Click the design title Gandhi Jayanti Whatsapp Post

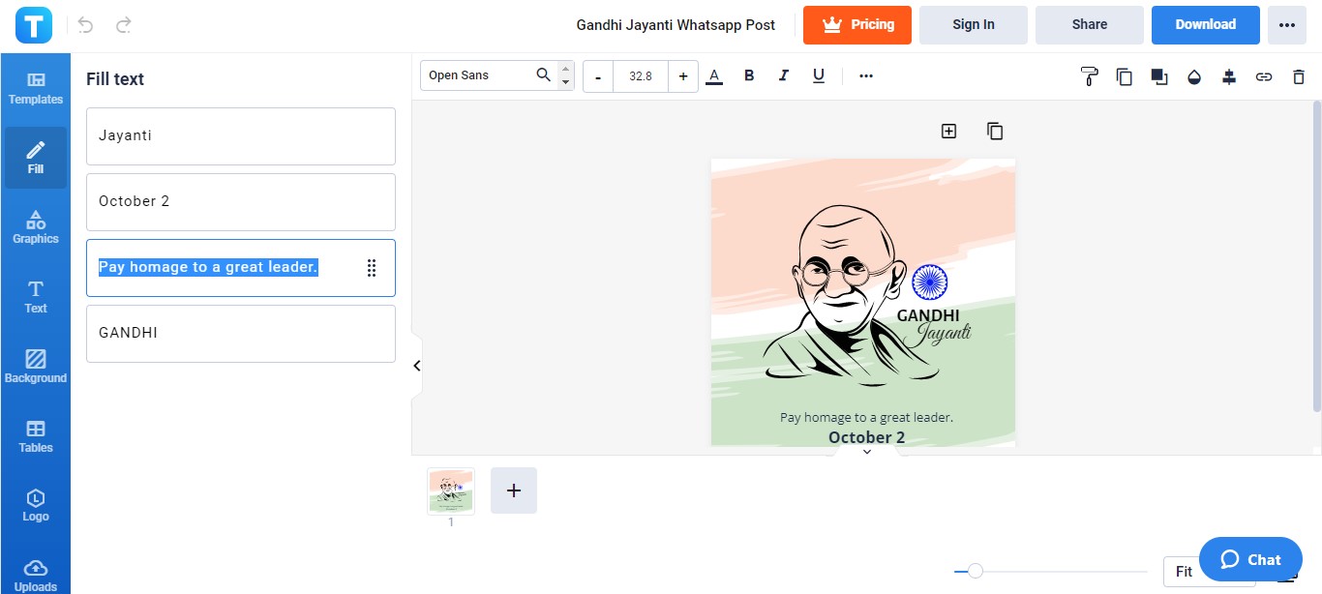point(676,25)
